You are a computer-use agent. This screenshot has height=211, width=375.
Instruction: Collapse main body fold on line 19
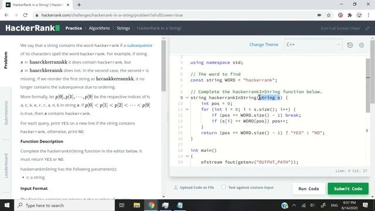[x=187, y=156]
